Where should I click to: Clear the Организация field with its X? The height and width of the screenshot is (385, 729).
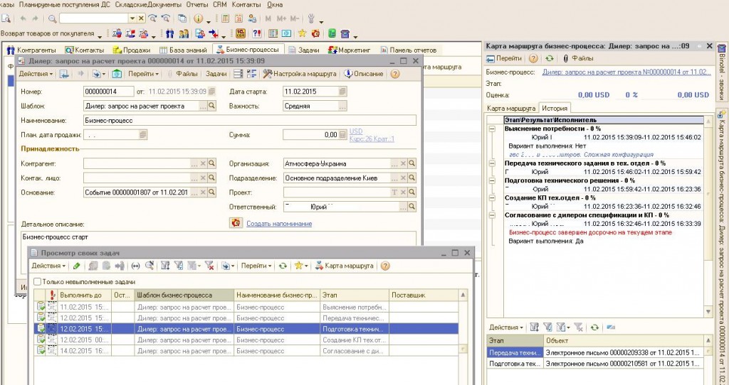(404, 164)
